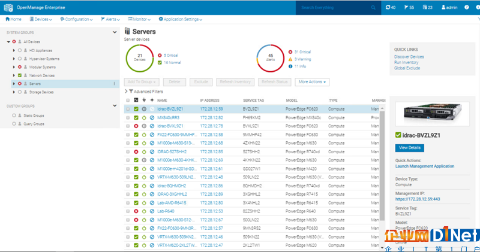
Task: Open the More Actions dropdown
Action: [312, 82]
